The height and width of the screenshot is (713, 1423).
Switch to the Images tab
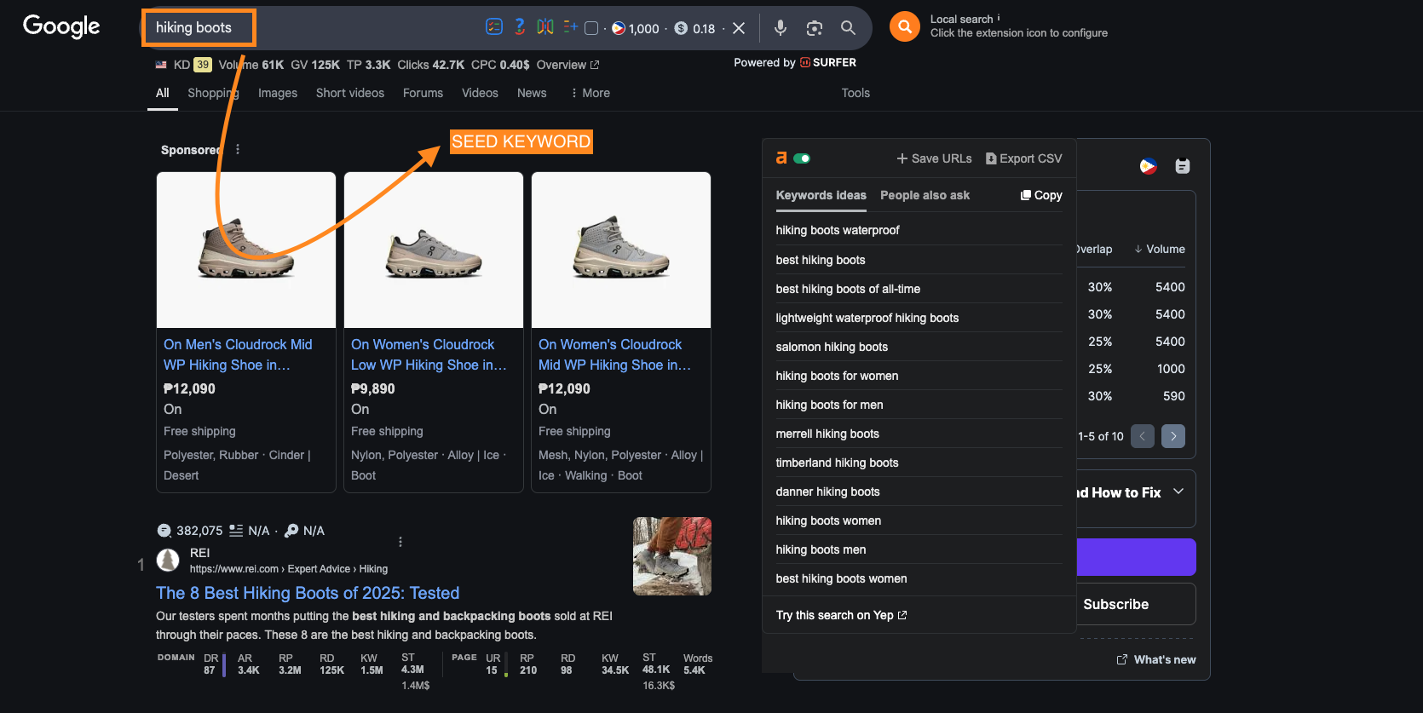click(x=278, y=93)
